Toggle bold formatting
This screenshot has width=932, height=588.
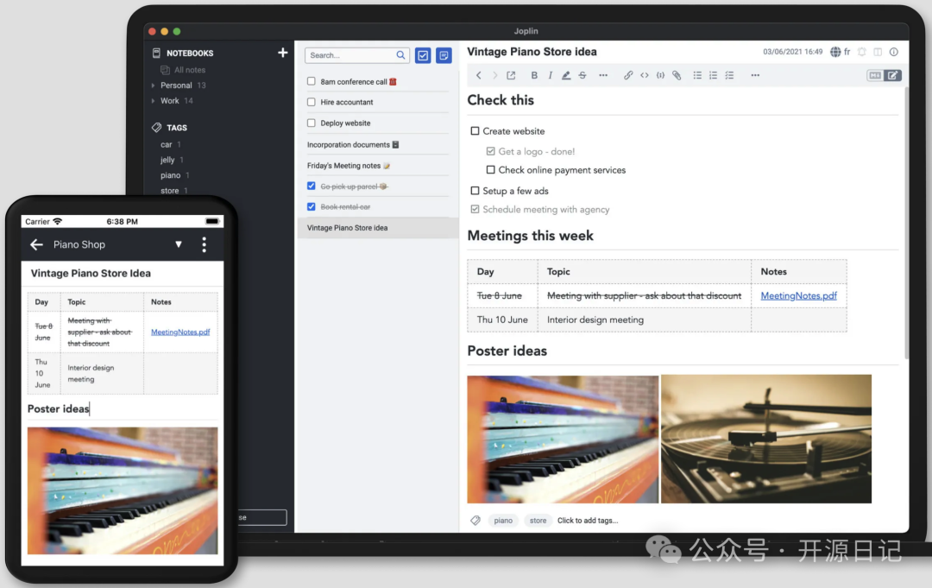click(x=534, y=75)
